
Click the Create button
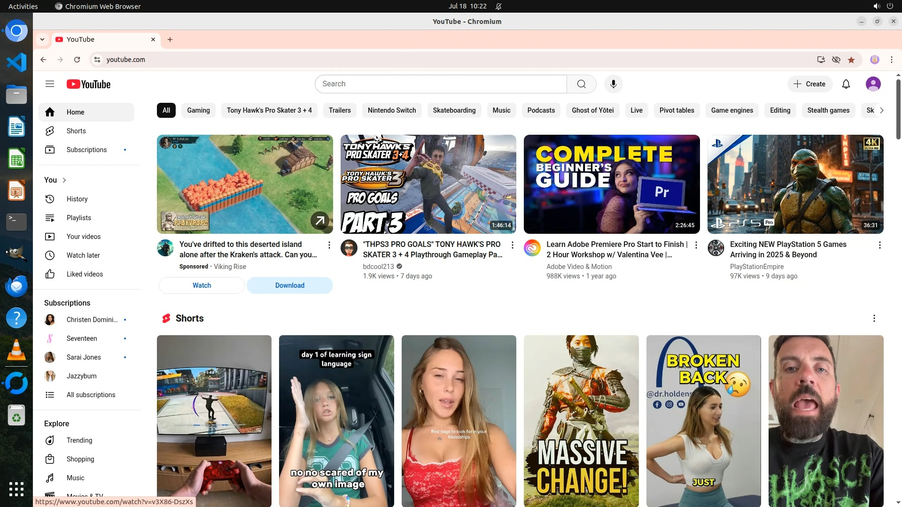coord(809,84)
